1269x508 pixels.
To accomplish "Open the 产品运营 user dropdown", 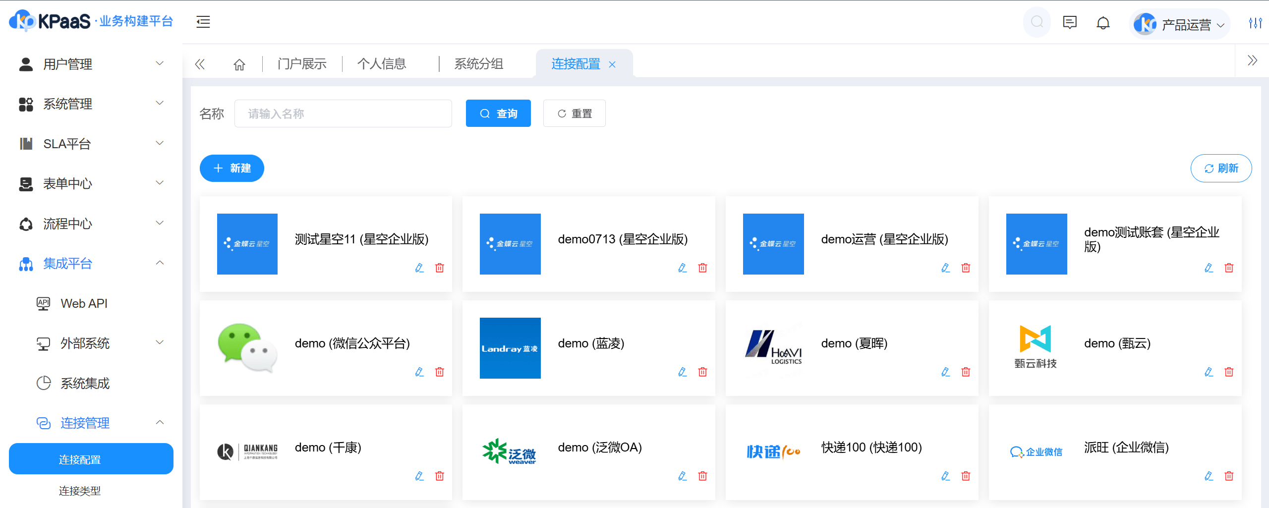I will tap(1180, 24).
